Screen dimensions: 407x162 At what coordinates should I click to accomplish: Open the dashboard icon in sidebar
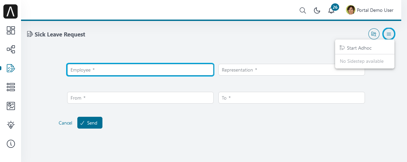tap(11, 30)
